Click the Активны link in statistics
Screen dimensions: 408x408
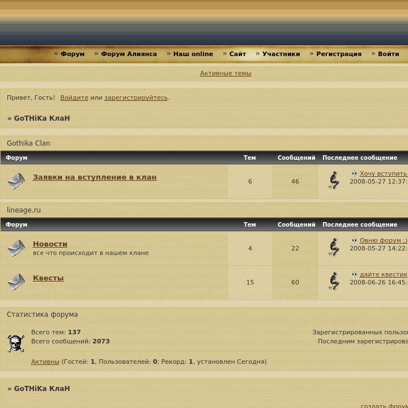(45, 362)
